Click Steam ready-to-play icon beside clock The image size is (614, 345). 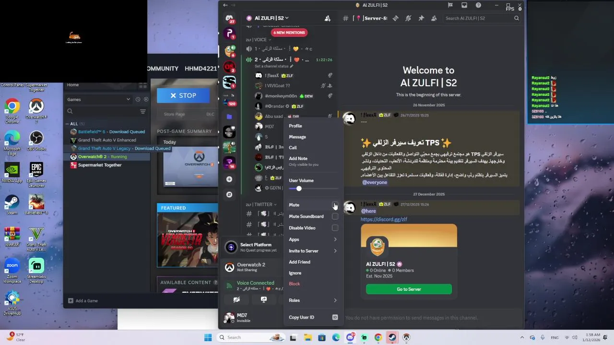click(146, 99)
